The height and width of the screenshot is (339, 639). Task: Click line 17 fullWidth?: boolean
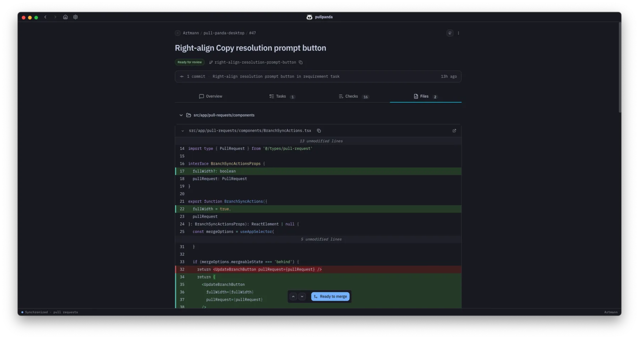318,171
